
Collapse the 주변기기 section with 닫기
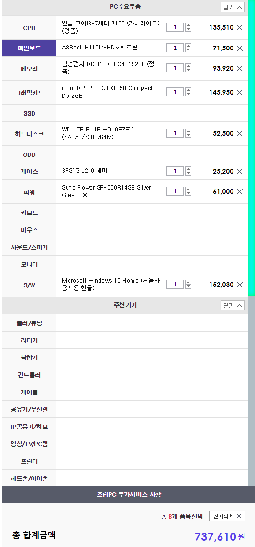(233, 305)
